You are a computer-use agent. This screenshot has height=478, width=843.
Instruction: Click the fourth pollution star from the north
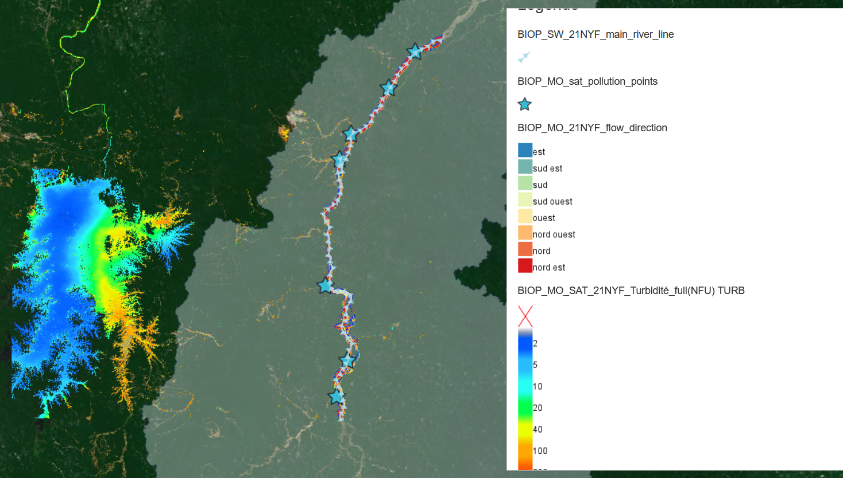339,159
